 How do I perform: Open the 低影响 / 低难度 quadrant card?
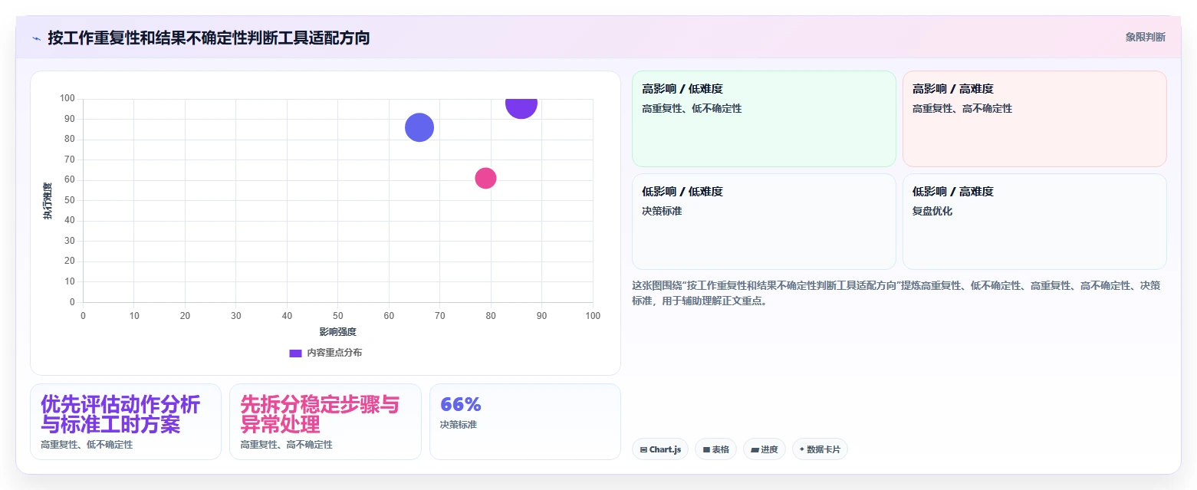[x=764, y=222]
